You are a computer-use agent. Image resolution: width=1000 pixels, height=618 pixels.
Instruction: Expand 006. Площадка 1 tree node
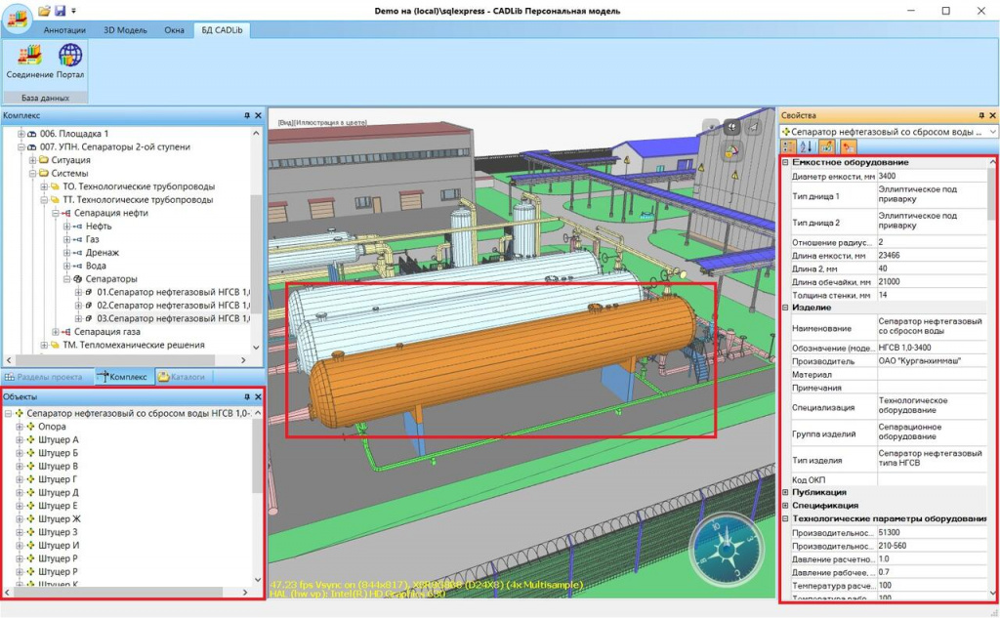tap(21, 134)
